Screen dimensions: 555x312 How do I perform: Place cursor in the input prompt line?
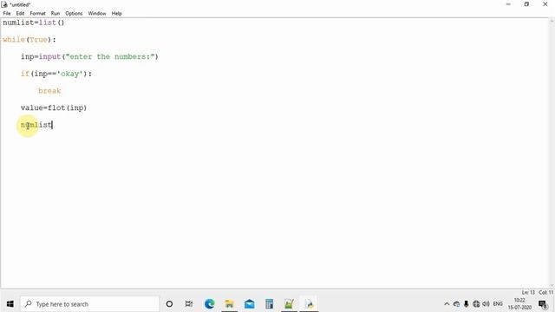(89, 56)
